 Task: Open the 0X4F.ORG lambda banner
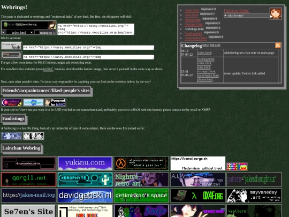[x=198, y=196]
